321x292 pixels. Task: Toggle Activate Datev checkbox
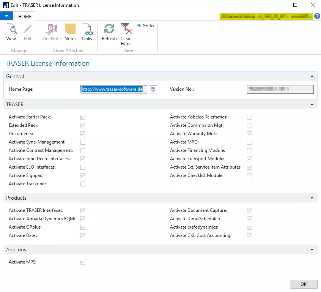point(83,236)
